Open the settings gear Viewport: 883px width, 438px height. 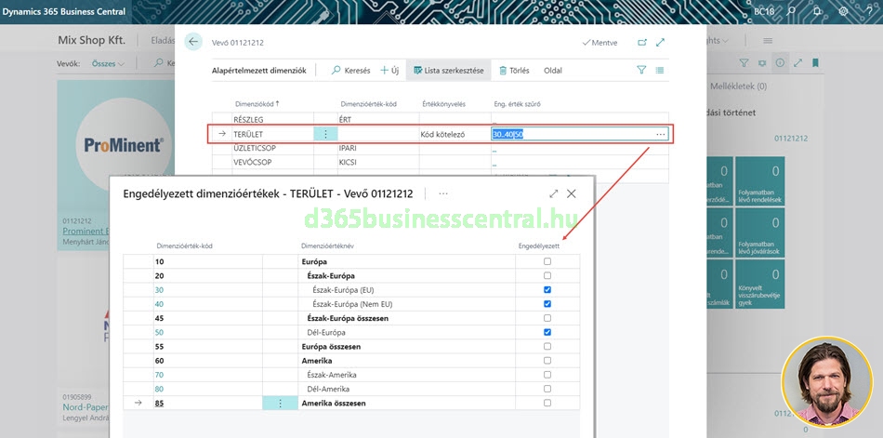point(843,11)
